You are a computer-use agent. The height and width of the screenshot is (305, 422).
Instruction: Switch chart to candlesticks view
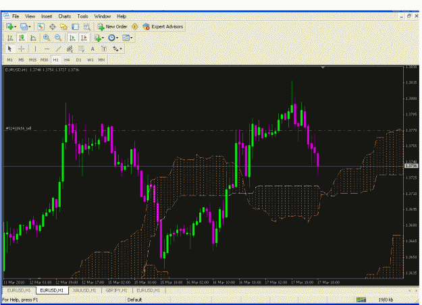point(22,38)
